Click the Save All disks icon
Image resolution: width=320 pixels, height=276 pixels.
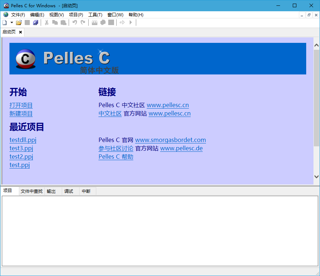[x=36, y=23]
